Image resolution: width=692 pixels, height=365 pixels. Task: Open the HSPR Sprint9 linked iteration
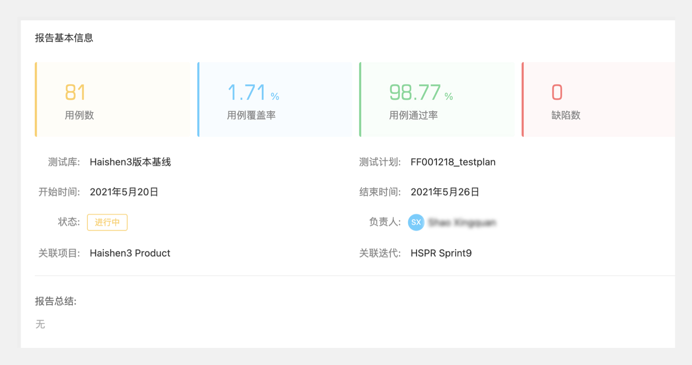[441, 253]
